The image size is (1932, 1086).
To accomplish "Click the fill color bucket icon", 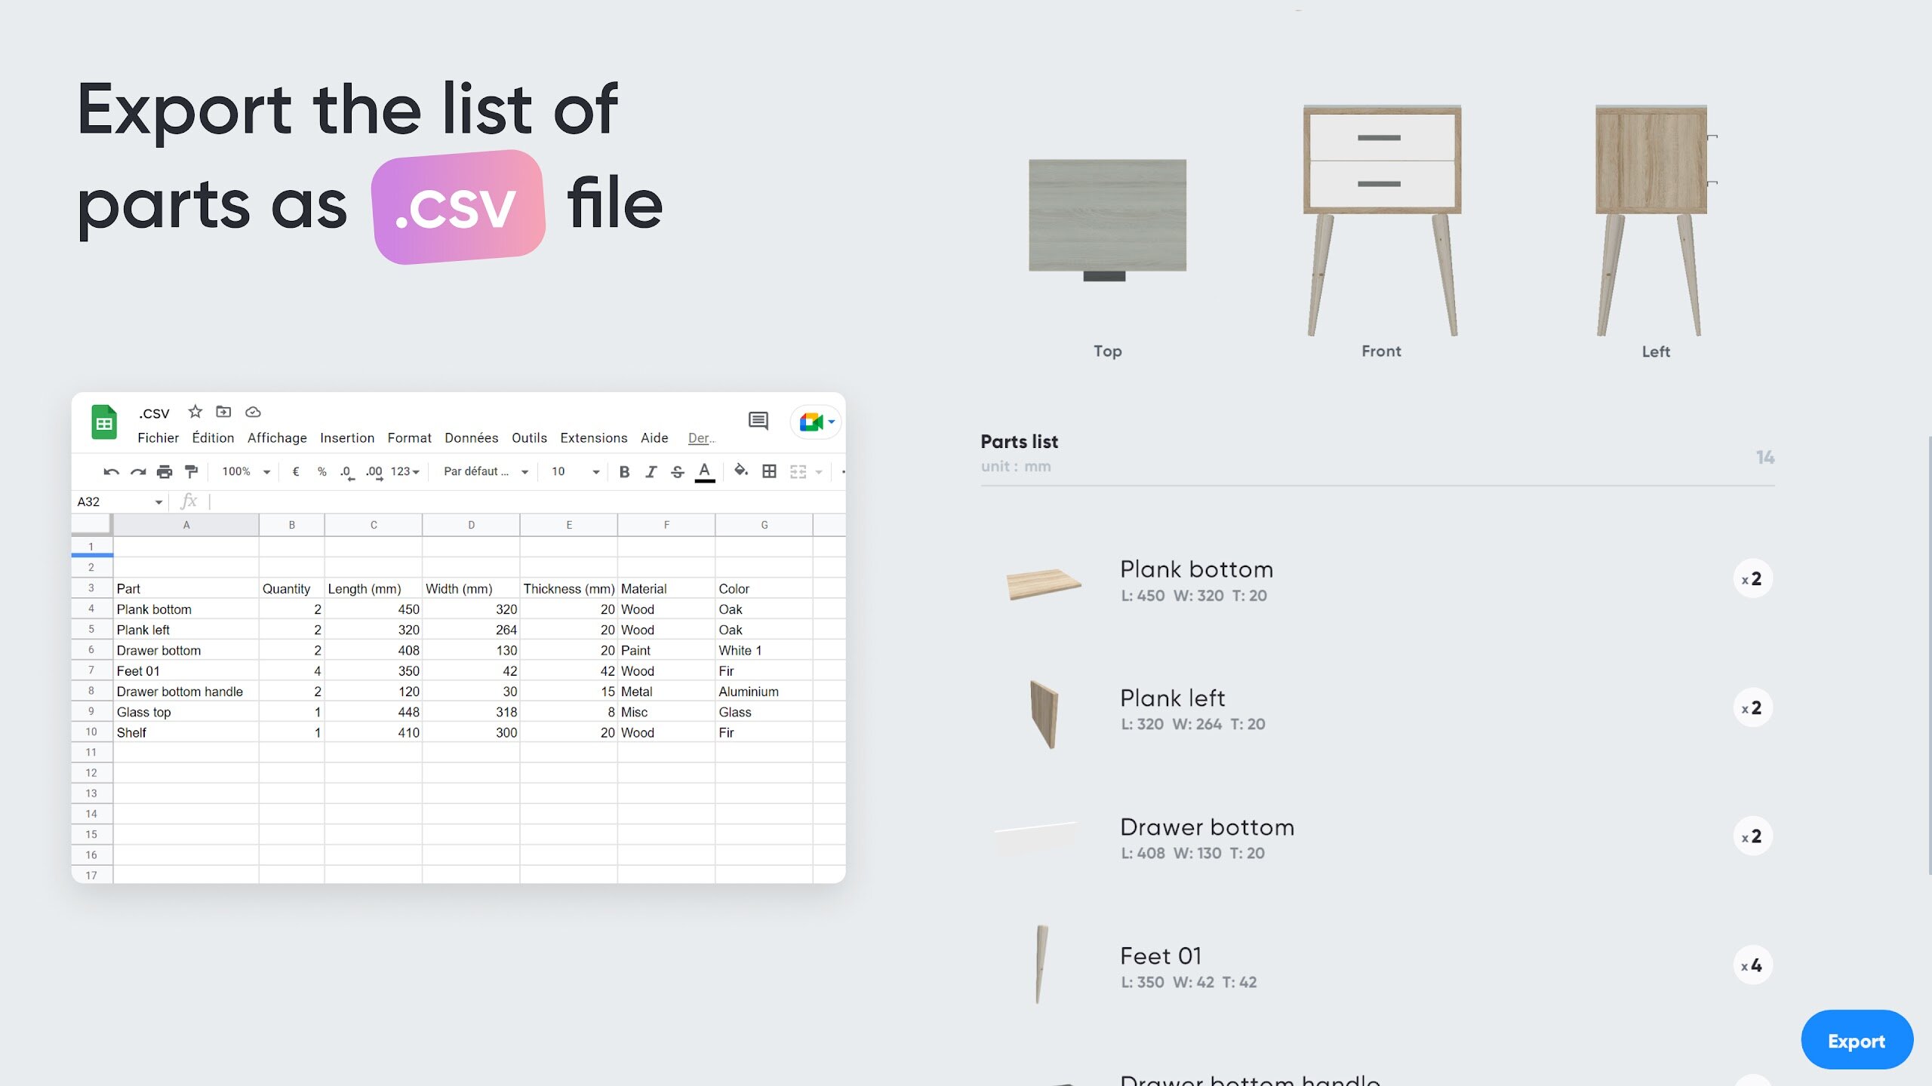I will coord(741,471).
